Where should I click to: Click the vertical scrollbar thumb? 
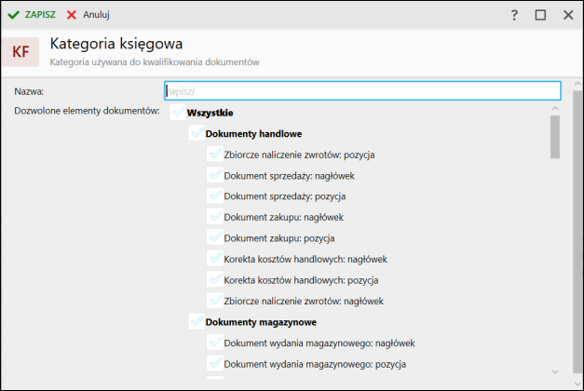(554, 138)
